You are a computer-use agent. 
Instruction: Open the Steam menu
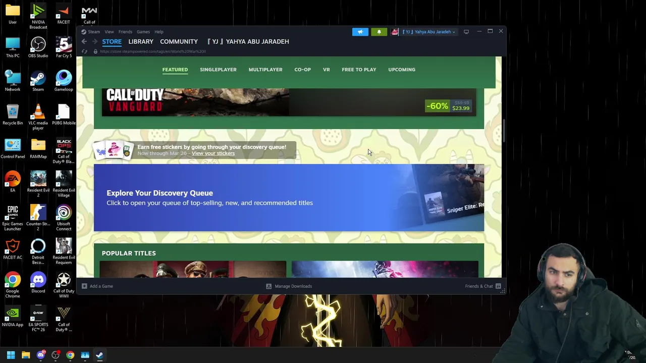pyautogui.click(x=94, y=32)
